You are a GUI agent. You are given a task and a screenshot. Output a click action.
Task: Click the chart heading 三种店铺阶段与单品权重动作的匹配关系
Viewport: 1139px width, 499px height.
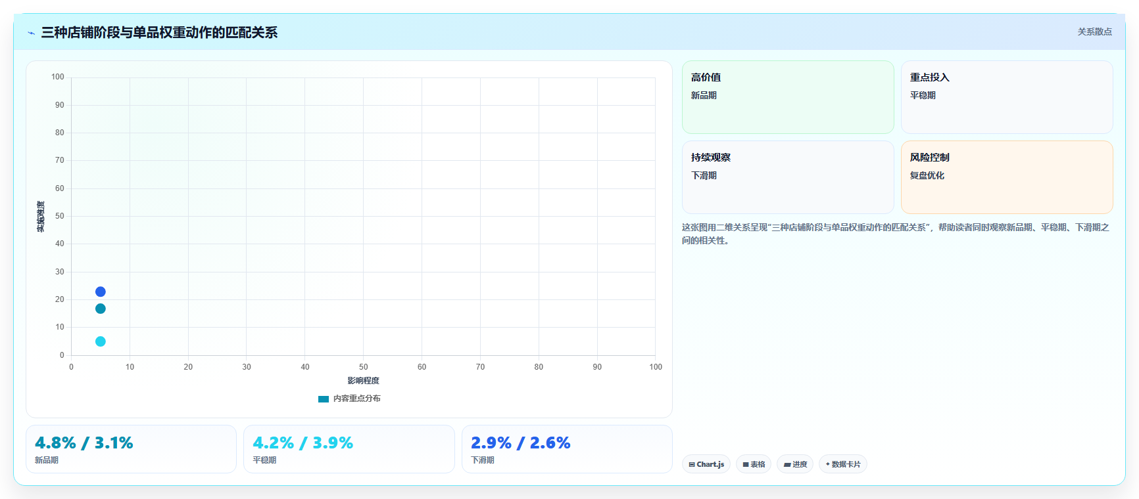click(159, 33)
